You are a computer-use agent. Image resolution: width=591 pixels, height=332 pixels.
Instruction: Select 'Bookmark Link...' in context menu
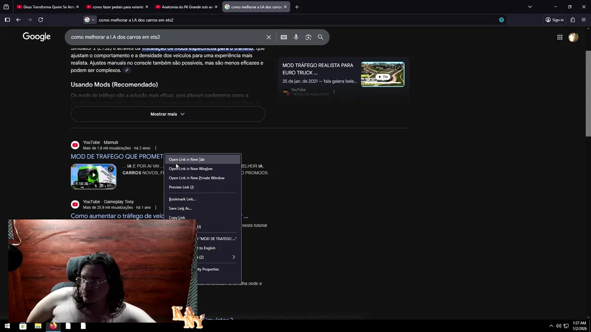pos(203,199)
